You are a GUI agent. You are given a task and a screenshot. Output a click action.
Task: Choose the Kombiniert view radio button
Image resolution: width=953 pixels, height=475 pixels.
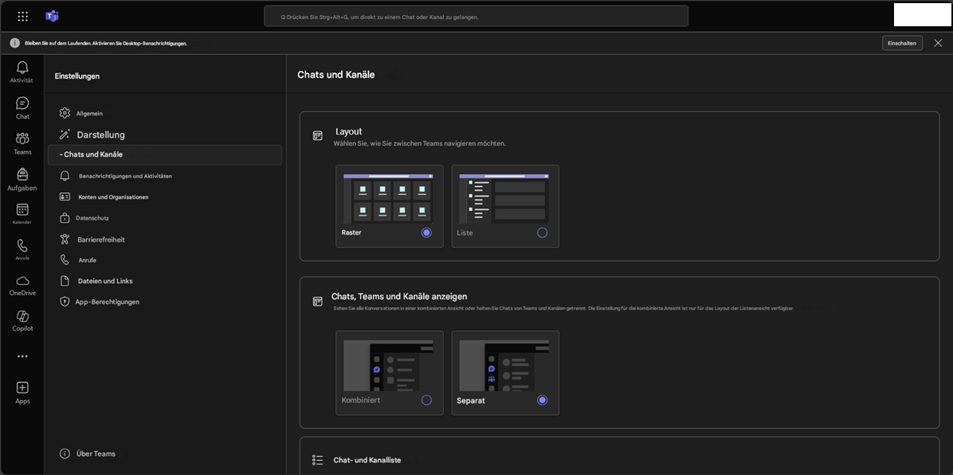[426, 399]
